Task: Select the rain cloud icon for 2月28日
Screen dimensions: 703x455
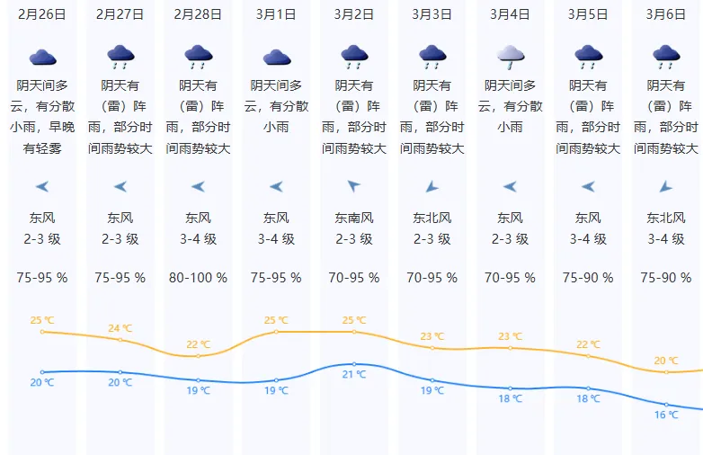Action: pyautogui.click(x=199, y=57)
